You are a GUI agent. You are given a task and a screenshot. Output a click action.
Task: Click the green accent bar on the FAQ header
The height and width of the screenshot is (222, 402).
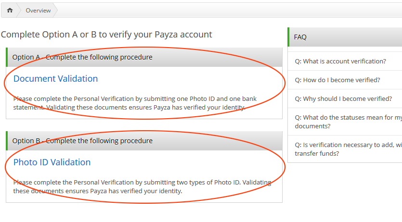[x=288, y=37]
